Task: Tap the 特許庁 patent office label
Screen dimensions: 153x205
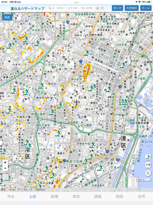Action: click(78, 36)
